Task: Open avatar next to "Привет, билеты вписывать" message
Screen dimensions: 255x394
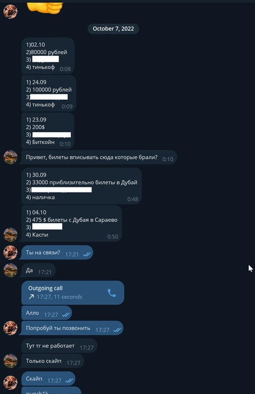Action: (10, 157)
